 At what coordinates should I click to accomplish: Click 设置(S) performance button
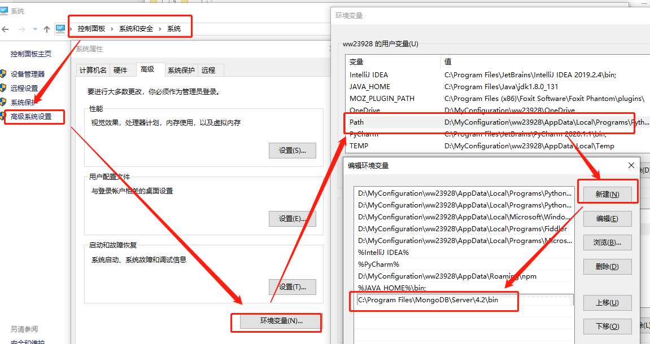(x=293, y=151)
